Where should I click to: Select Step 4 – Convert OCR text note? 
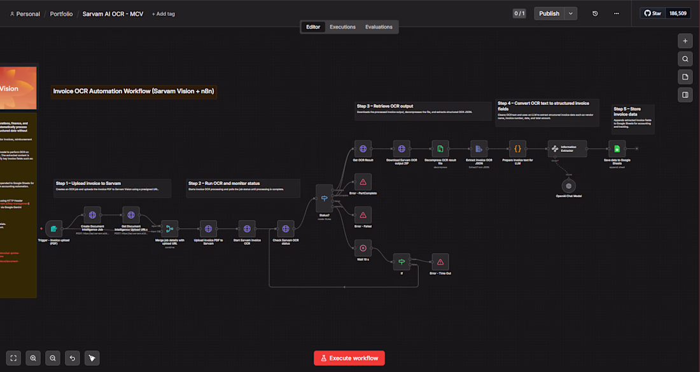(x=547, y=113)
